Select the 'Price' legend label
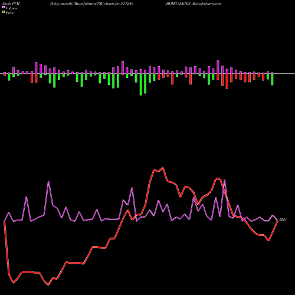 click(9, 13)
